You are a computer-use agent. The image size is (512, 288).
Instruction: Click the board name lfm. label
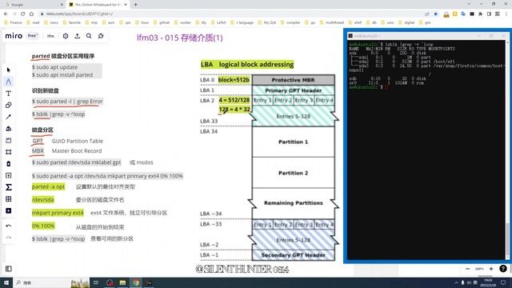pyautogui.click(x=50, y=36)
